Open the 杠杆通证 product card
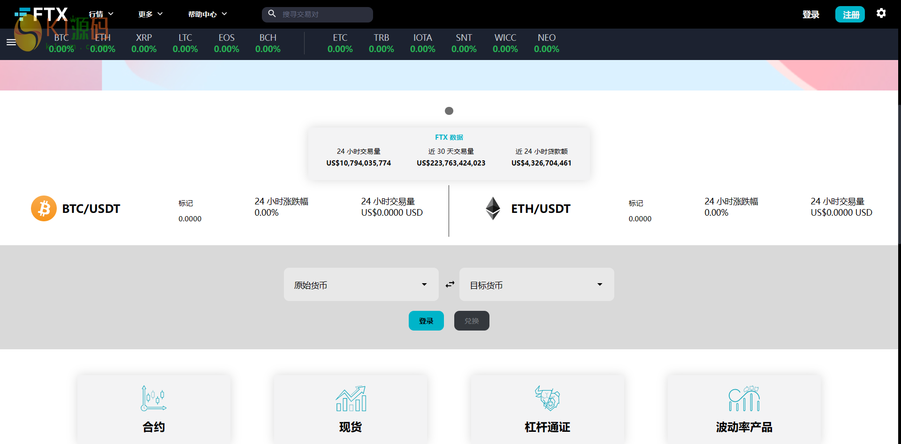Viewport: 901px width, 444px height. [x=548, y=409]
